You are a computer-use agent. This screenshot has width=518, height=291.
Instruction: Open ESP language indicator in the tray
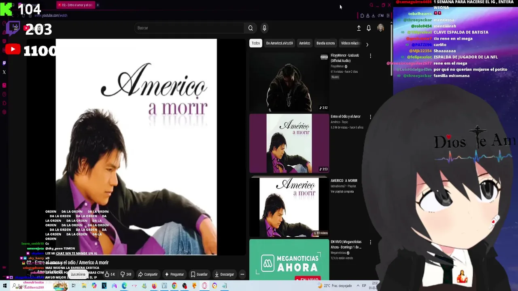364,286
